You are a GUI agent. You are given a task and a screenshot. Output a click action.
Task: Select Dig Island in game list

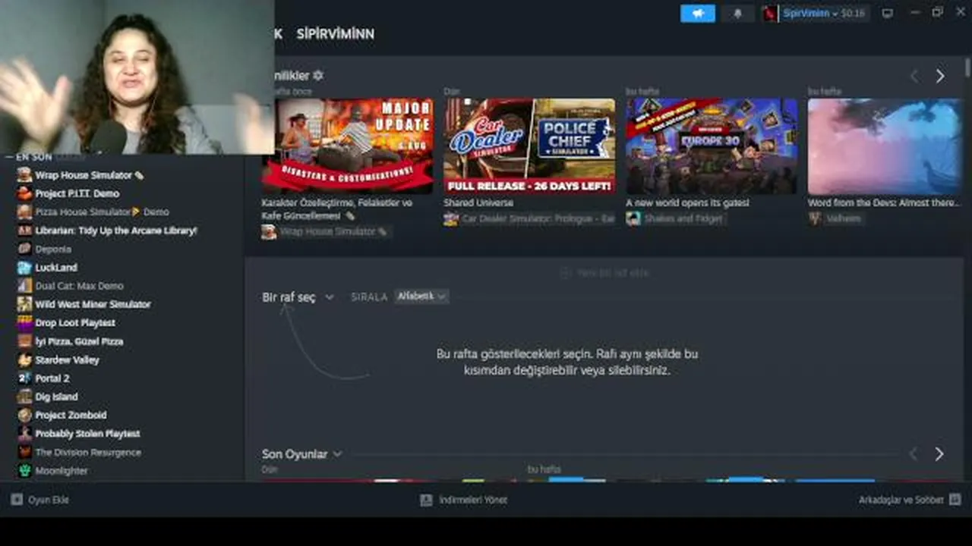(x=56, y=397)
